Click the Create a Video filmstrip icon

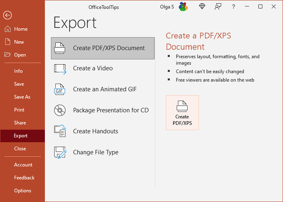(x=60, y=69)
